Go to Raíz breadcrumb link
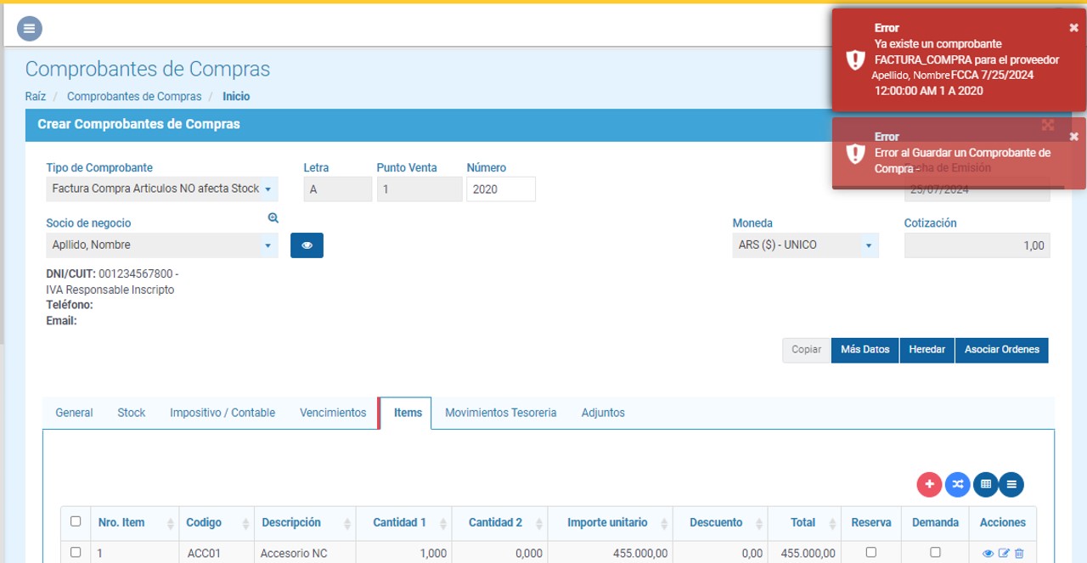The image size is (1087, 563). tap(36, 96)
